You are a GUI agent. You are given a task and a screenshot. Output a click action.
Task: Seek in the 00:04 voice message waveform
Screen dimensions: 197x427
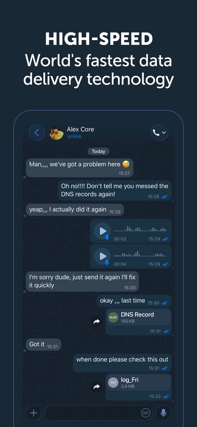click(x=140, y=254)
